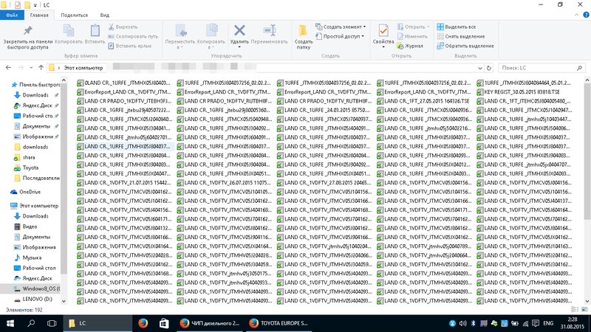Switch to details view icon in status bar
Viewport: 591px width, 332px height.
tap(575, 309)
